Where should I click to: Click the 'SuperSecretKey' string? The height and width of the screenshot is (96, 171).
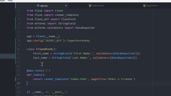(x=79, y=41)
